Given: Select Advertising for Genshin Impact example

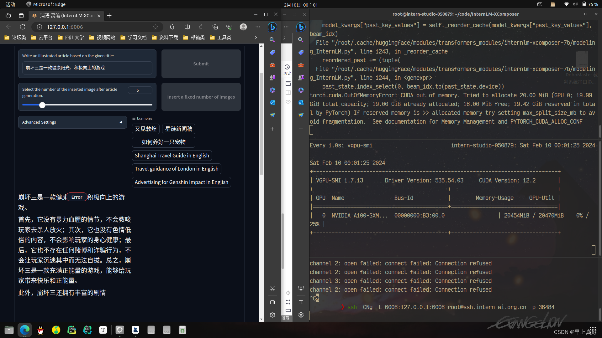Looking at the screenshot, I should (x=182, y=182).
